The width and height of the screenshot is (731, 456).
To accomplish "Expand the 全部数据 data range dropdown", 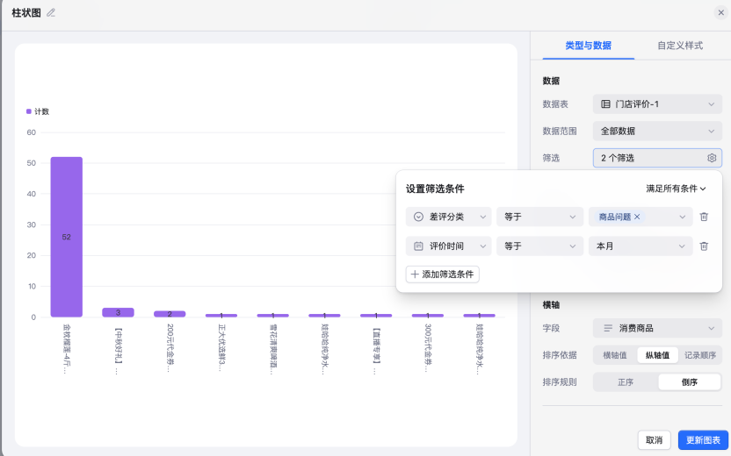I will (x=657, y=131).
